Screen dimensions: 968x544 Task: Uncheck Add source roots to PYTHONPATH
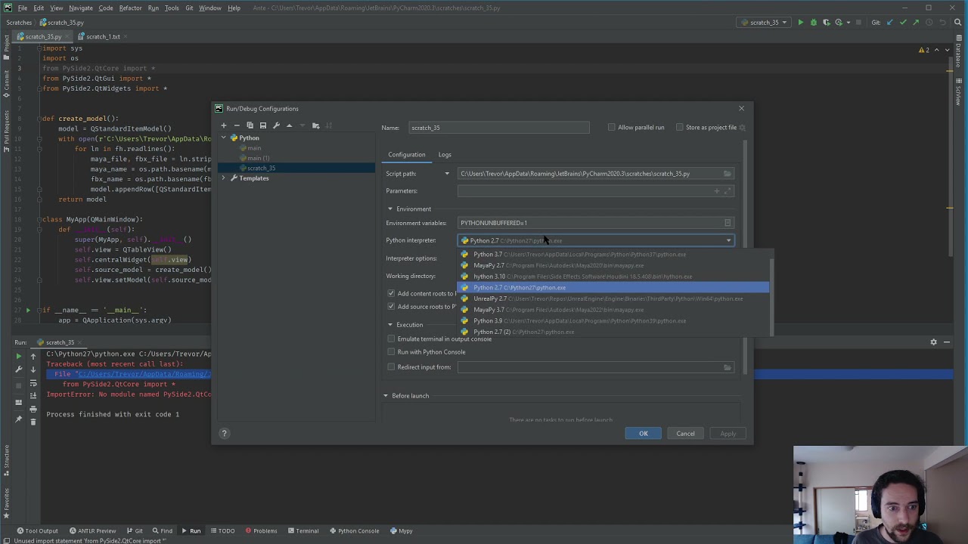coord(391,307)
